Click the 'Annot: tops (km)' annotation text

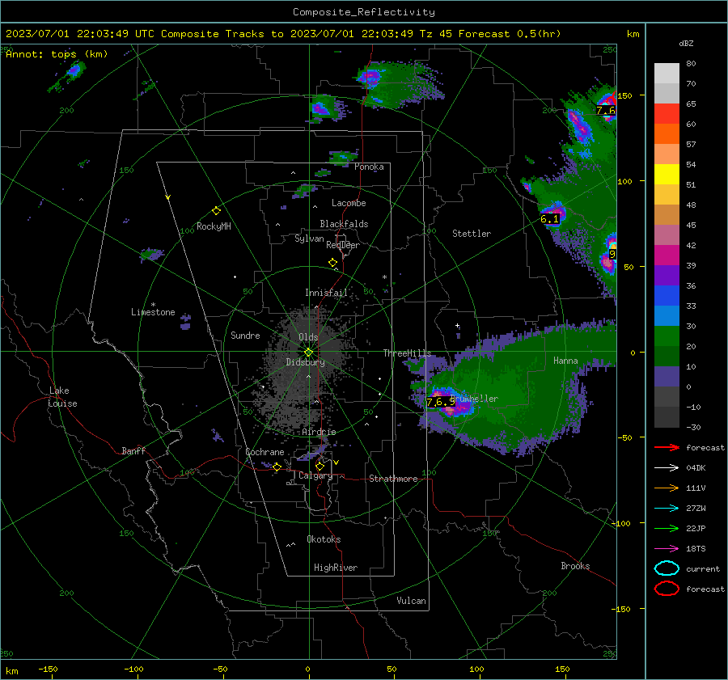tap(57, 54)
